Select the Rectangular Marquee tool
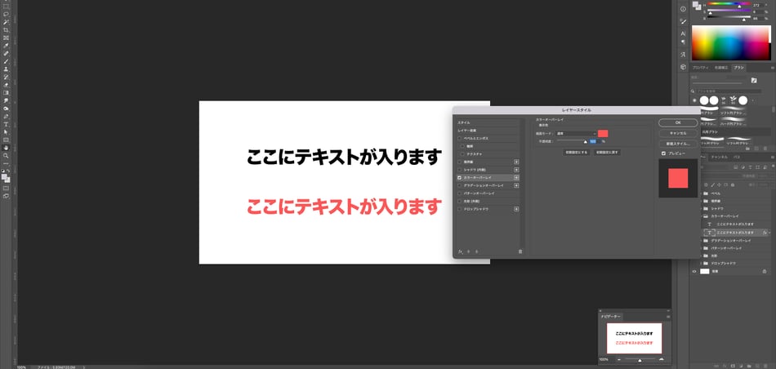 point(6,7)
